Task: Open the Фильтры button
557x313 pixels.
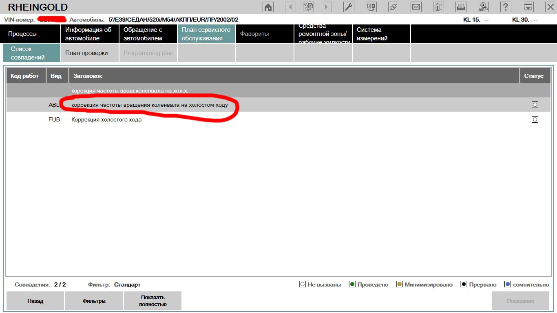Action: [94, 301]
